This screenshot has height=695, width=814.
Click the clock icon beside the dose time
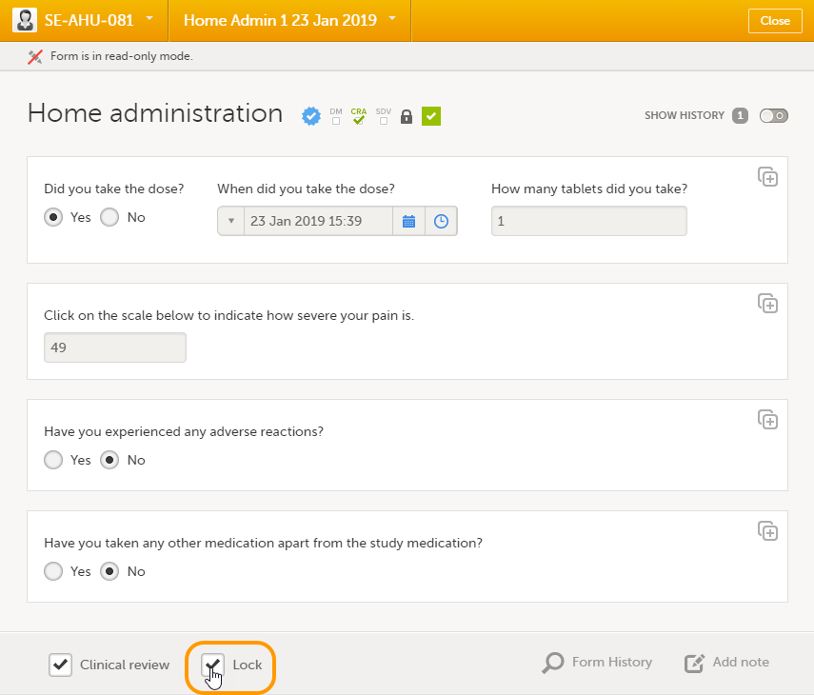tap(441, 221)
